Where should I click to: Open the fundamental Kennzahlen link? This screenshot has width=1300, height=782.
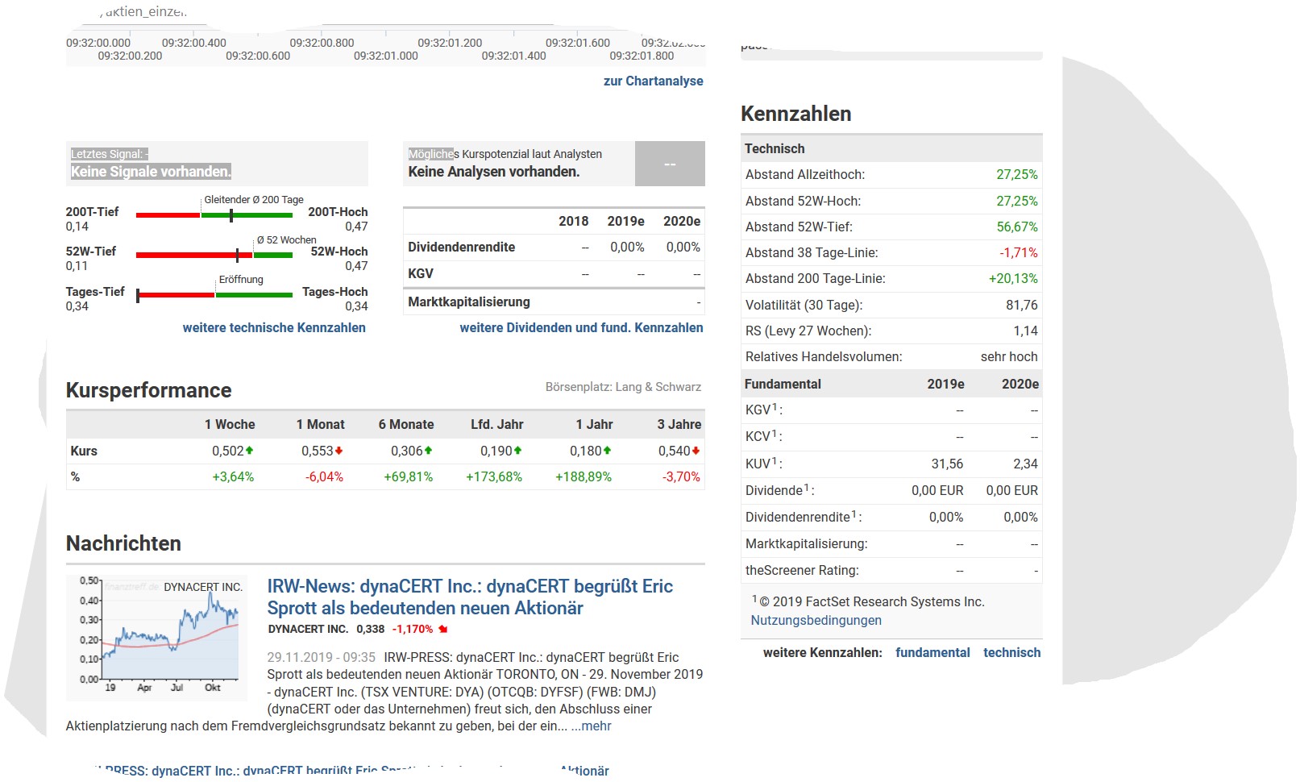pyautogui.click(x=932, y=652)
